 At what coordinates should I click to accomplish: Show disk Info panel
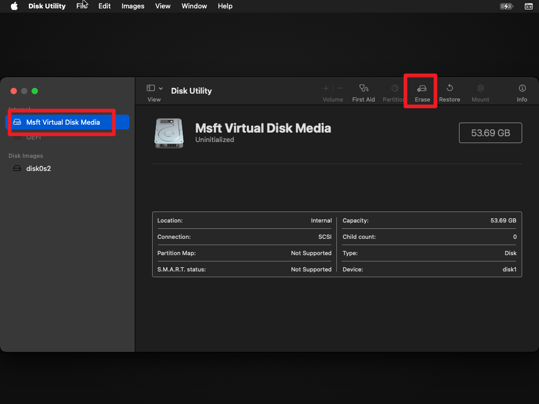click(522, 93)
